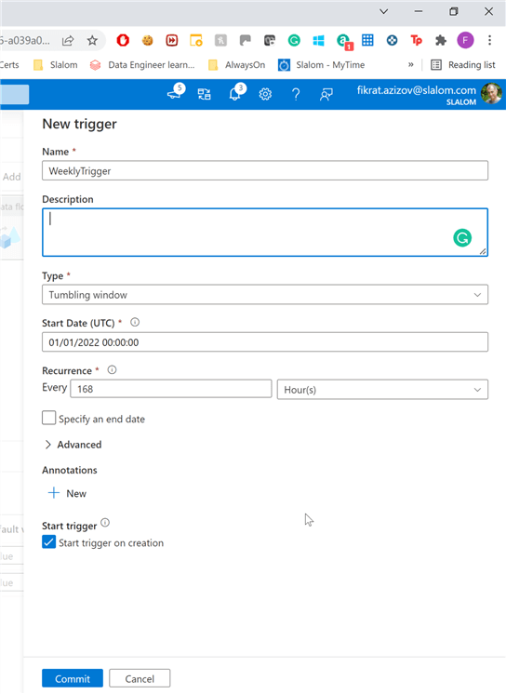
Task: Open the Cloud Shell megaphone announcements icon
Action: pos(174,94)
